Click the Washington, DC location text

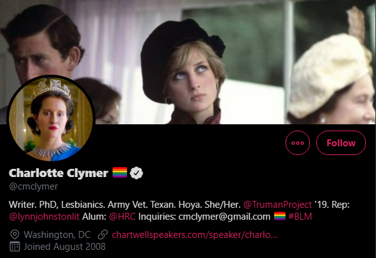click(x=57, y=235)
